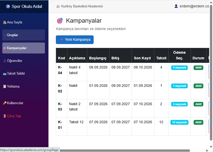Click the Aktif badge in K-02 row

pyautogui.click(x=198, y=86)
